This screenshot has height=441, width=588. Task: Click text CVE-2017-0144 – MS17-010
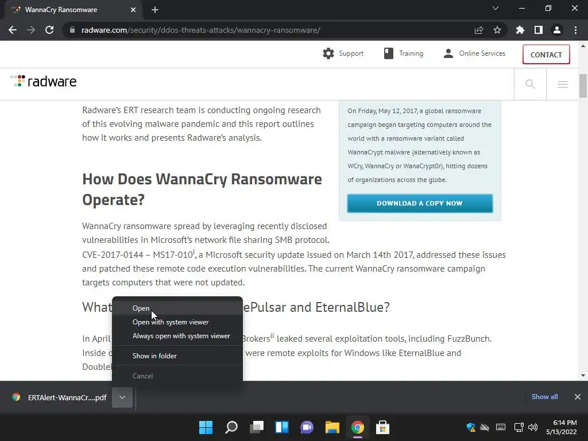click(x=138, y=255)
